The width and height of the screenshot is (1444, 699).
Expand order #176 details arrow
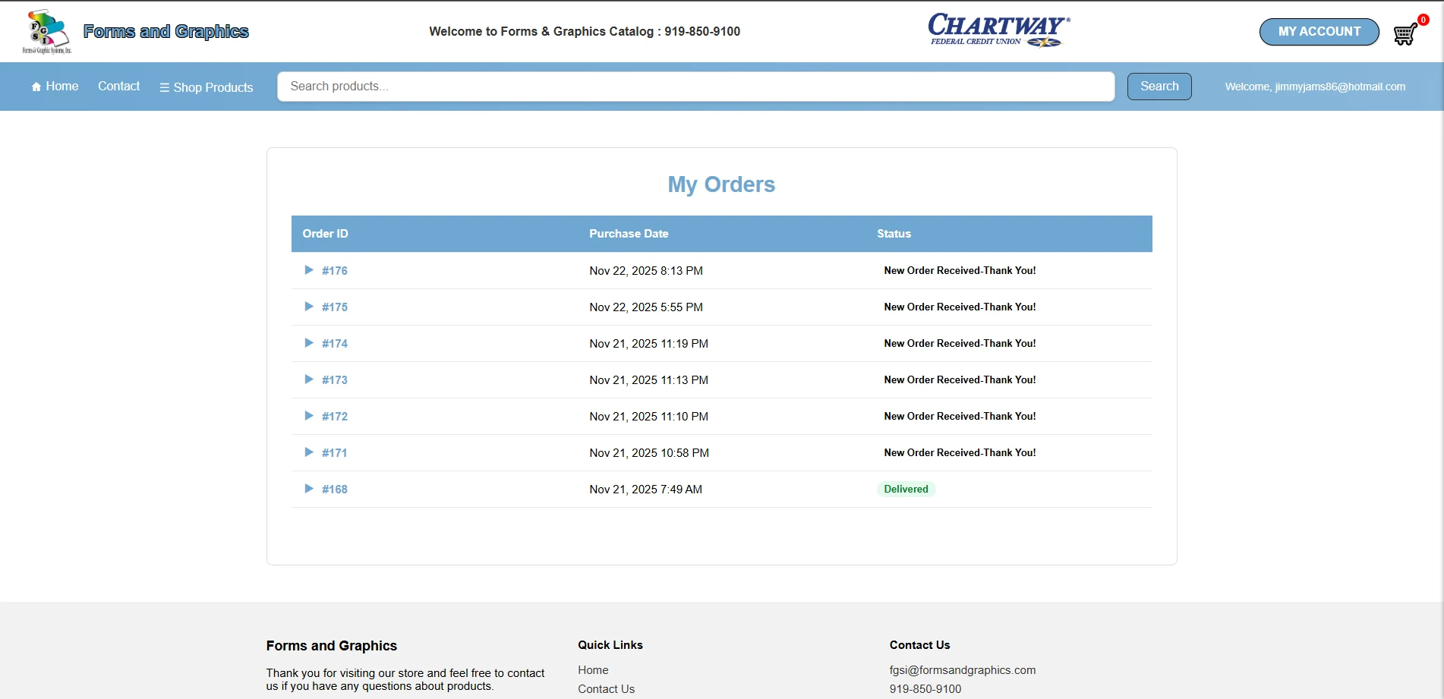point(309,270)
